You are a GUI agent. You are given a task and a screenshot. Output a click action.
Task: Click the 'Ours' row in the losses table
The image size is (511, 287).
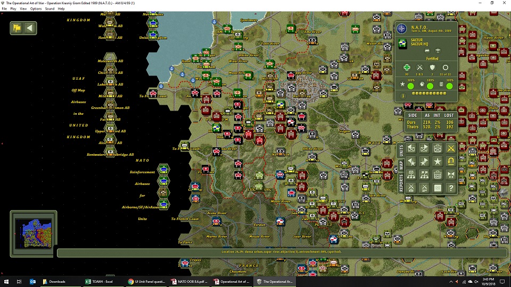click(x=430, y=122)
